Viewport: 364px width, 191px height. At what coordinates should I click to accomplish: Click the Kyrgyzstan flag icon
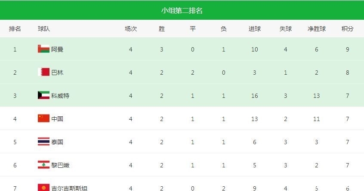43,187
